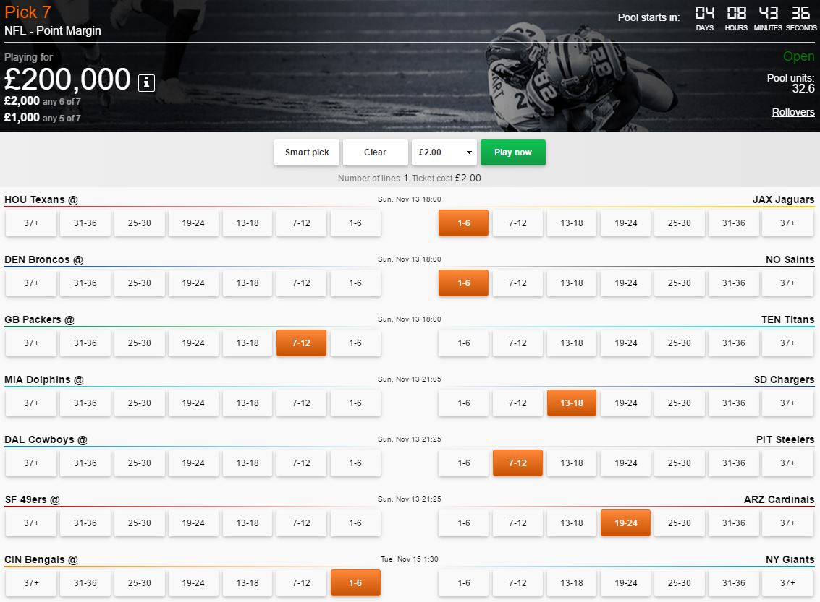
Task: Click the green Play now button
Action: point(512,152)
